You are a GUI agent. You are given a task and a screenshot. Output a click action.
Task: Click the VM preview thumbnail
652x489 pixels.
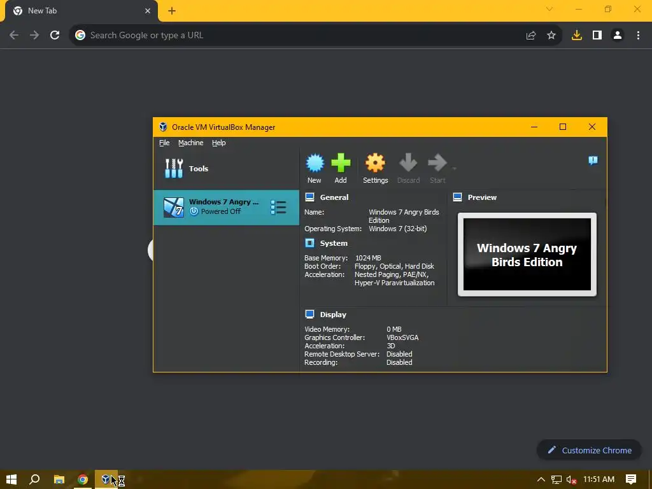(527, 255)
